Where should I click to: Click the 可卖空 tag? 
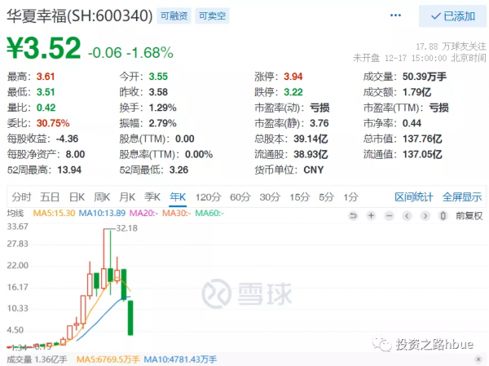point(212,15)
